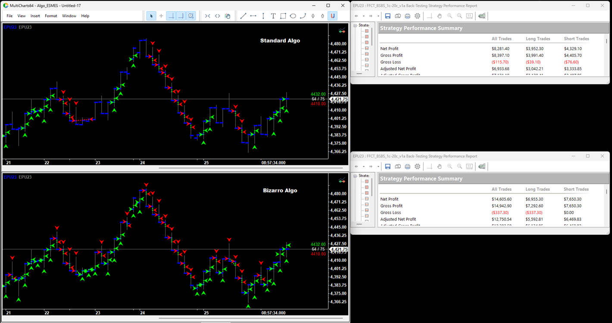Open the Format menu
The image size is (612, 323).
pos(51,16)
